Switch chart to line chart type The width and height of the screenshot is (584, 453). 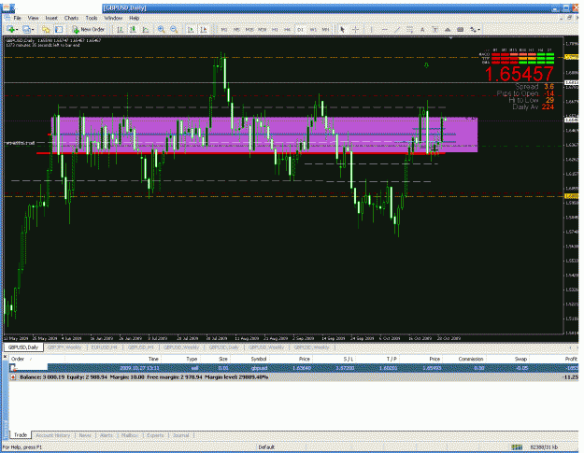click(x=146, y=29)
